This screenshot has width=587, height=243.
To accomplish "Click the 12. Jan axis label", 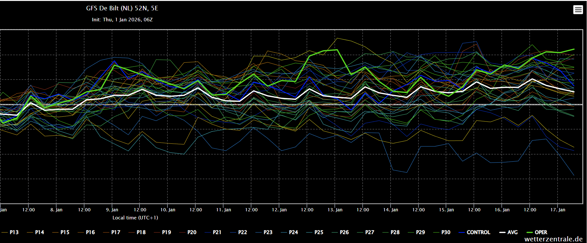I will [x=279, y=210].
